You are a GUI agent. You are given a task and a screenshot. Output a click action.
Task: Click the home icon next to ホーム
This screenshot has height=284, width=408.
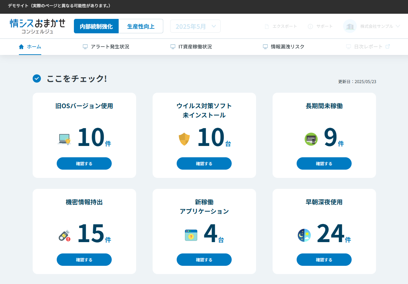(21, 46)
